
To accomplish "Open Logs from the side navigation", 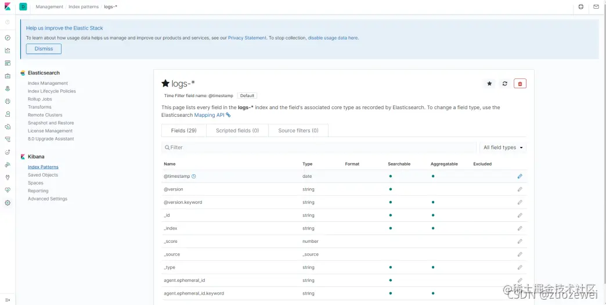I will [x=8, y=127].
